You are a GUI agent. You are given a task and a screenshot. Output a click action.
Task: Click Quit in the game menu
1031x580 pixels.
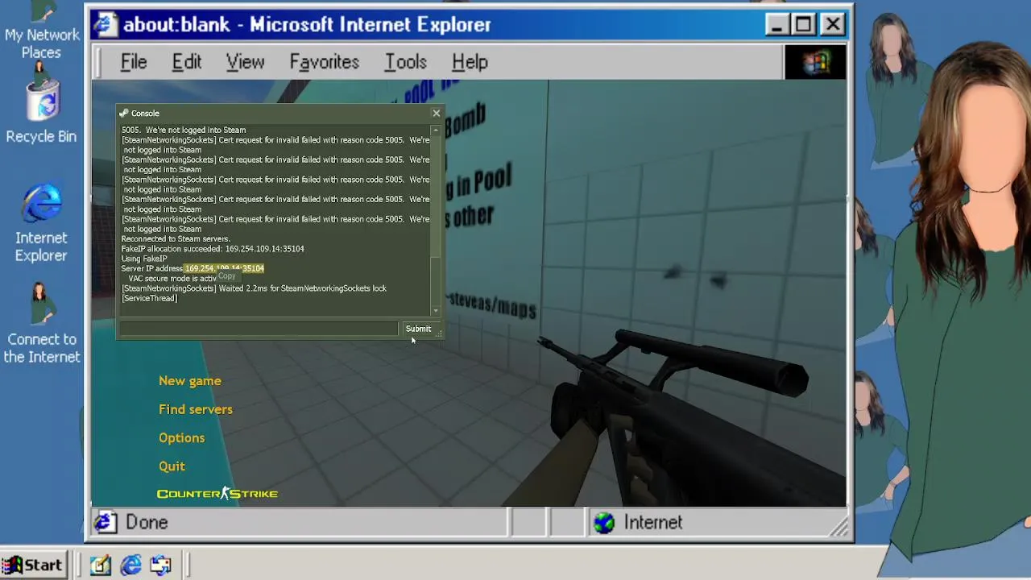(x=172, y=466)
